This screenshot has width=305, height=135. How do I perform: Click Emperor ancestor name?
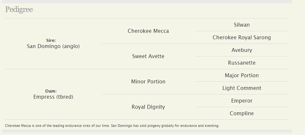tap(242, 101)
